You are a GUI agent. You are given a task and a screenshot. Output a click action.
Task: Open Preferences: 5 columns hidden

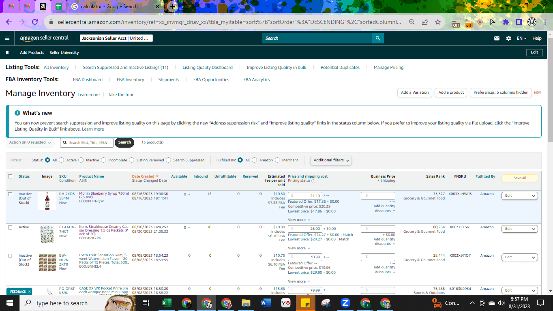(x=501, y=92)
